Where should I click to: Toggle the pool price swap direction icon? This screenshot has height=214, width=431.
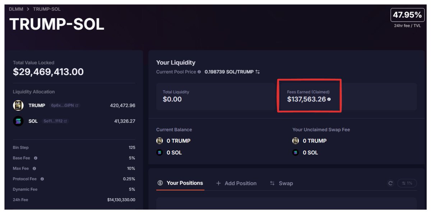pos(258,72)
